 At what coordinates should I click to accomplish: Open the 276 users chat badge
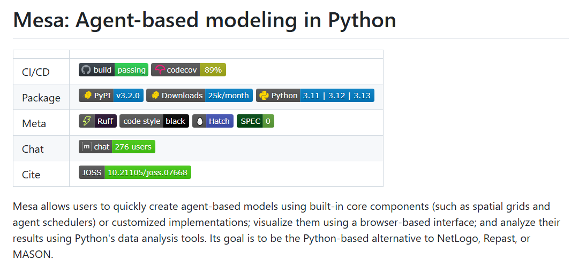point(117,147)
